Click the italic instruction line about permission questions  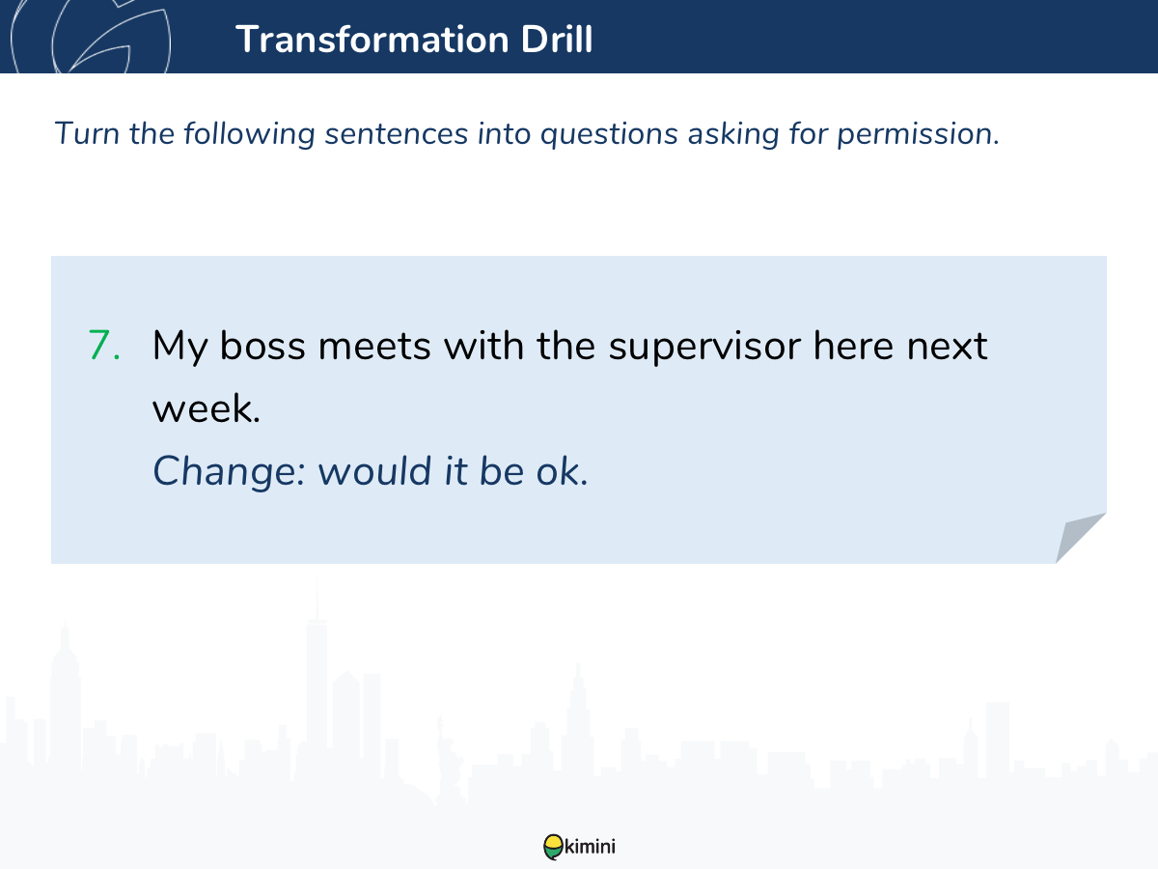pyautogui.click(x=527, y=133)
